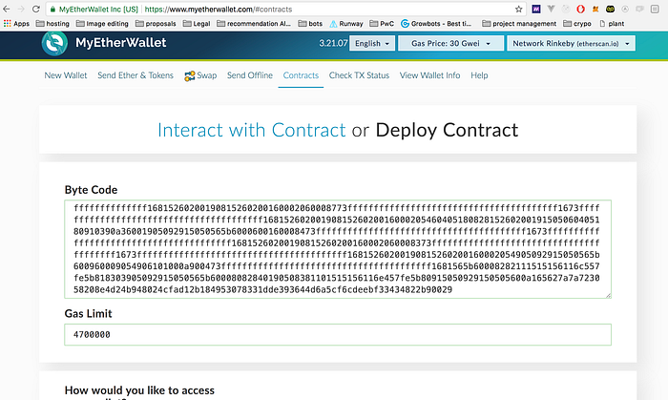Click the grid extension icon at far right
The height and width of the screenshot is (400, 668).
pos(655,9)
